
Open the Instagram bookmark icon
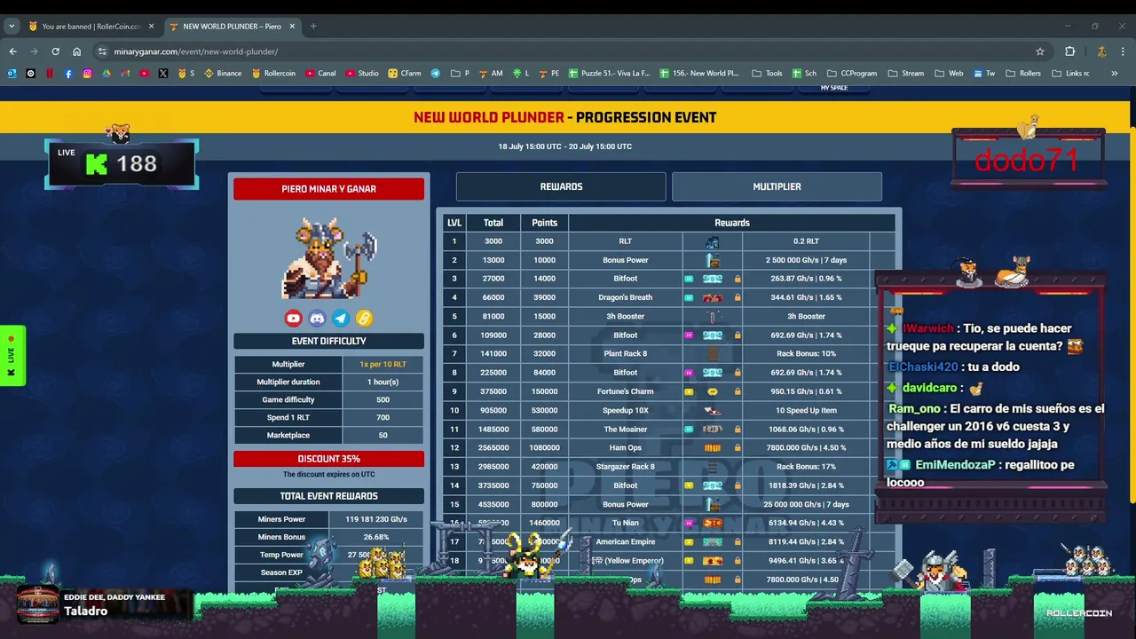coord(87,74)
